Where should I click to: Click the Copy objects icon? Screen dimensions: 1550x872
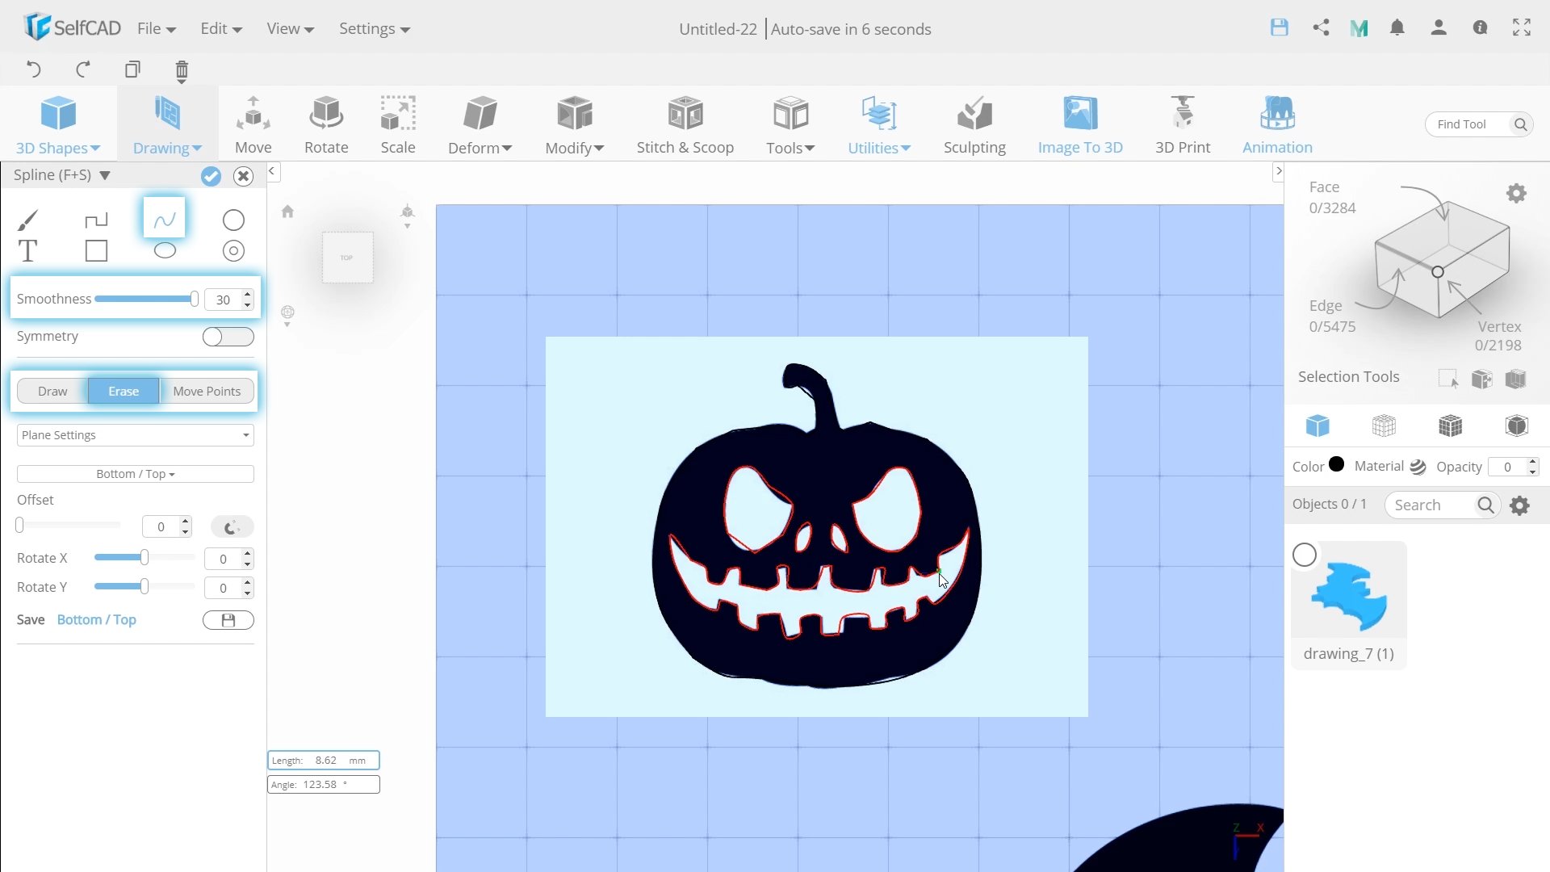point(132,69)
